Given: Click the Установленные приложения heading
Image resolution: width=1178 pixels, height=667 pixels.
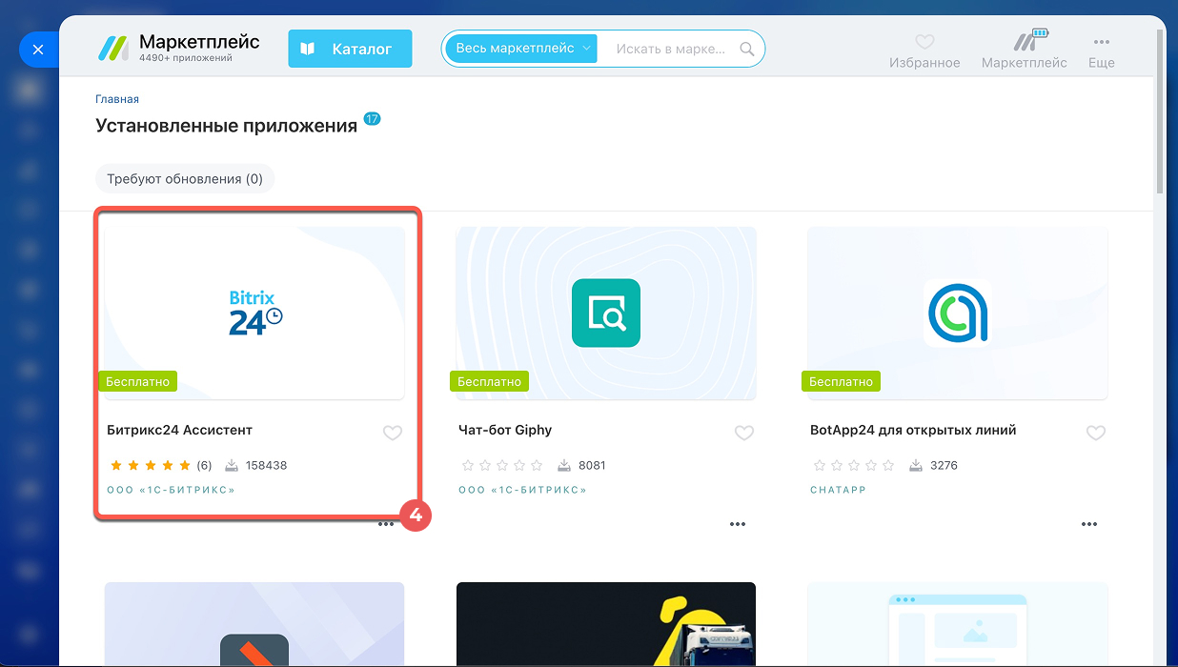Looking at the screenshot, I should pyautogui.click(x=227, y=126).
